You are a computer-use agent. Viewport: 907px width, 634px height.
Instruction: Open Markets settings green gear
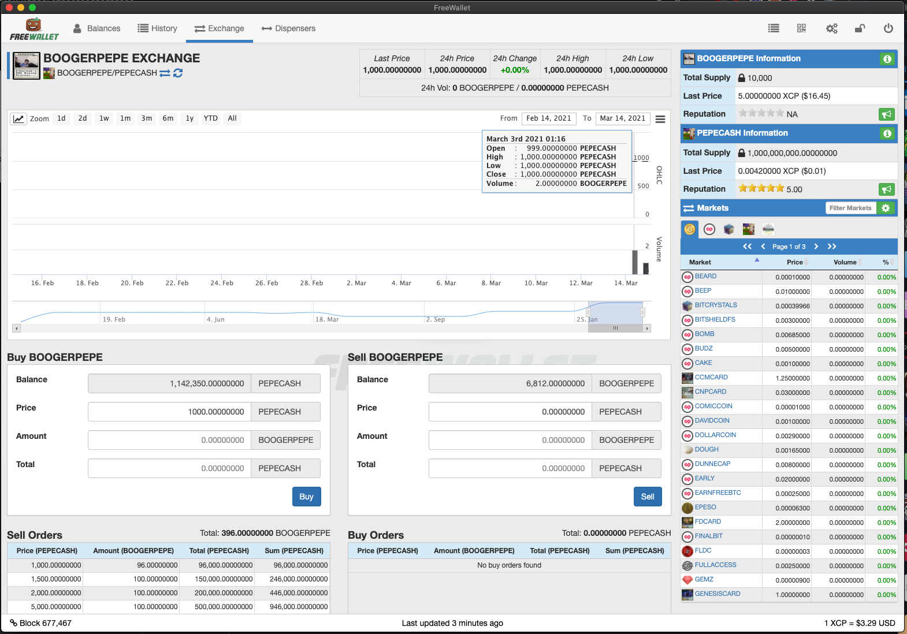[886, 208]
